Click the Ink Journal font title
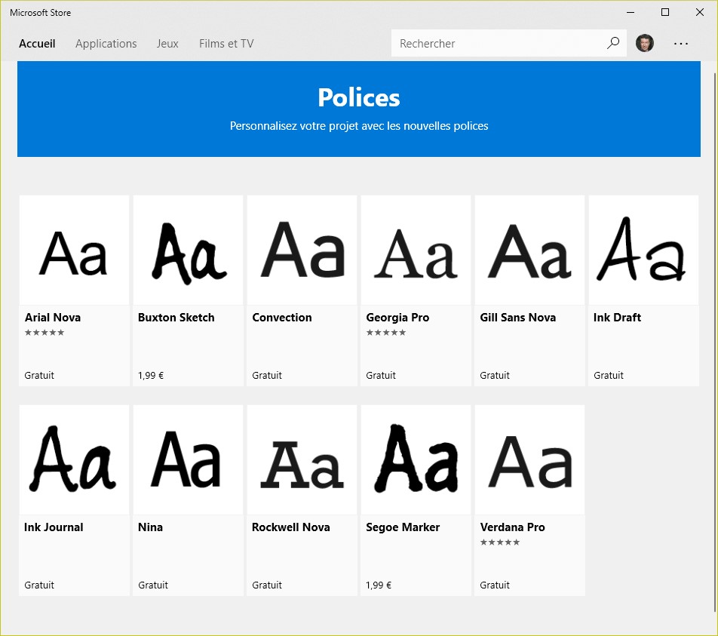This screenshot has height=636, width=718. (x=54, y=527)
